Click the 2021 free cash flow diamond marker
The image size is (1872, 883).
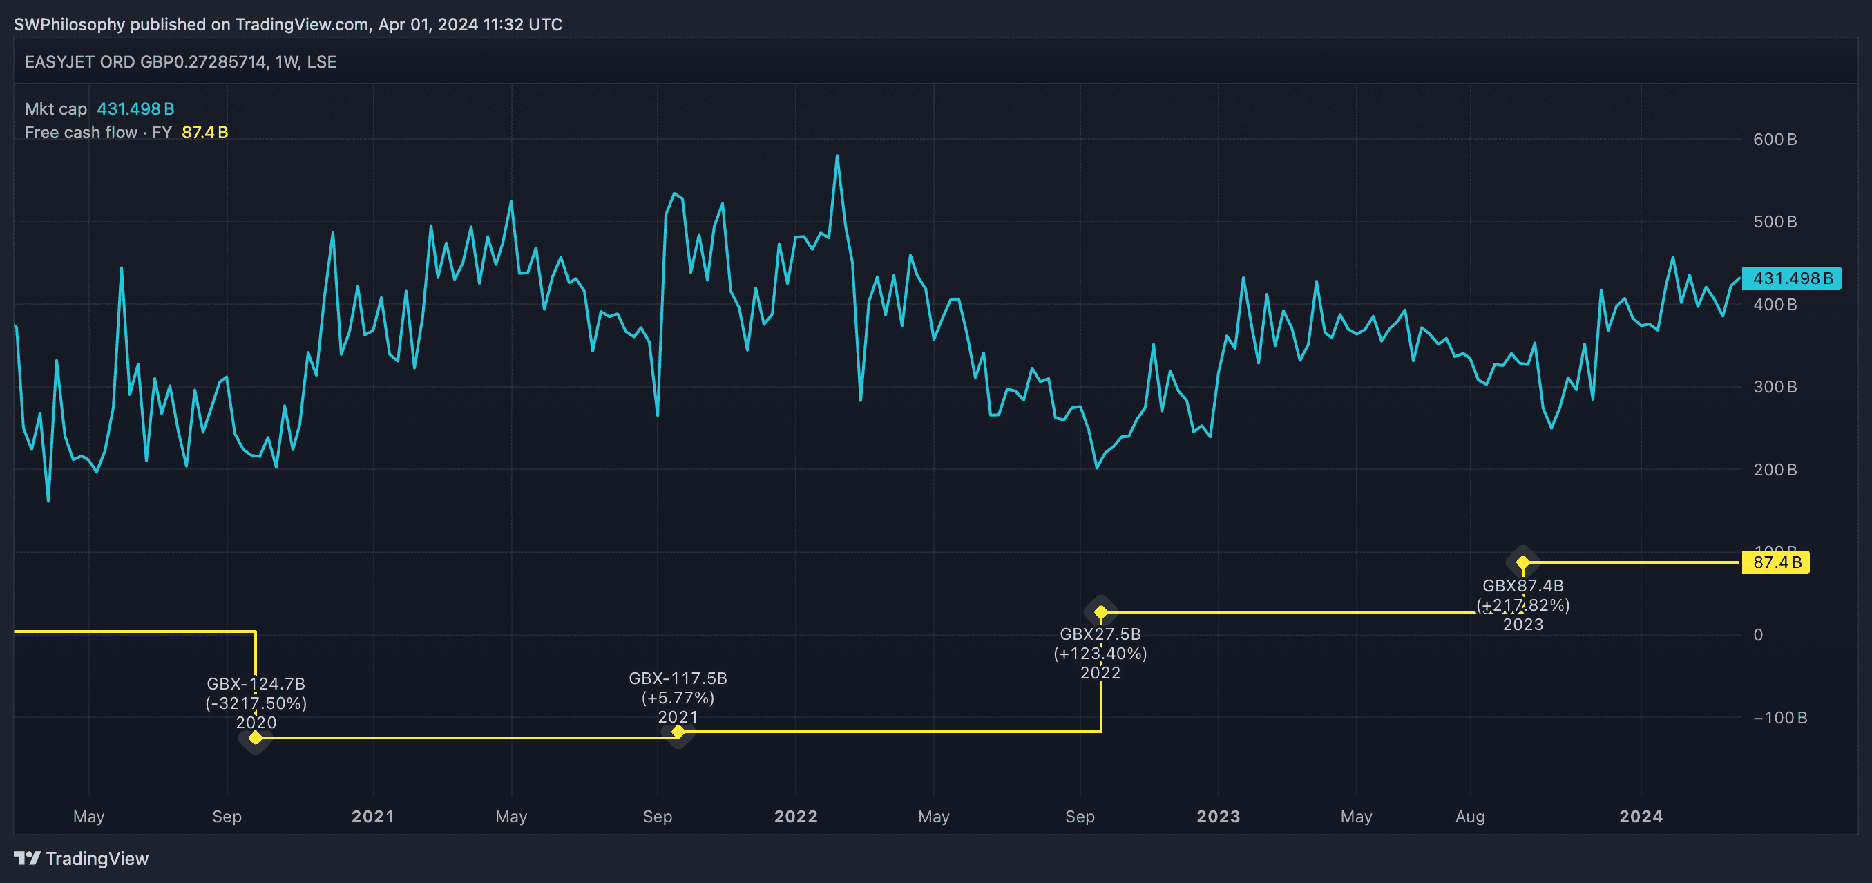coord(678,732)
